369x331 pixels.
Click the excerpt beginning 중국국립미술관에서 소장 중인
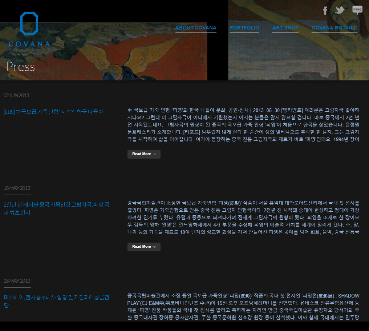243,307
